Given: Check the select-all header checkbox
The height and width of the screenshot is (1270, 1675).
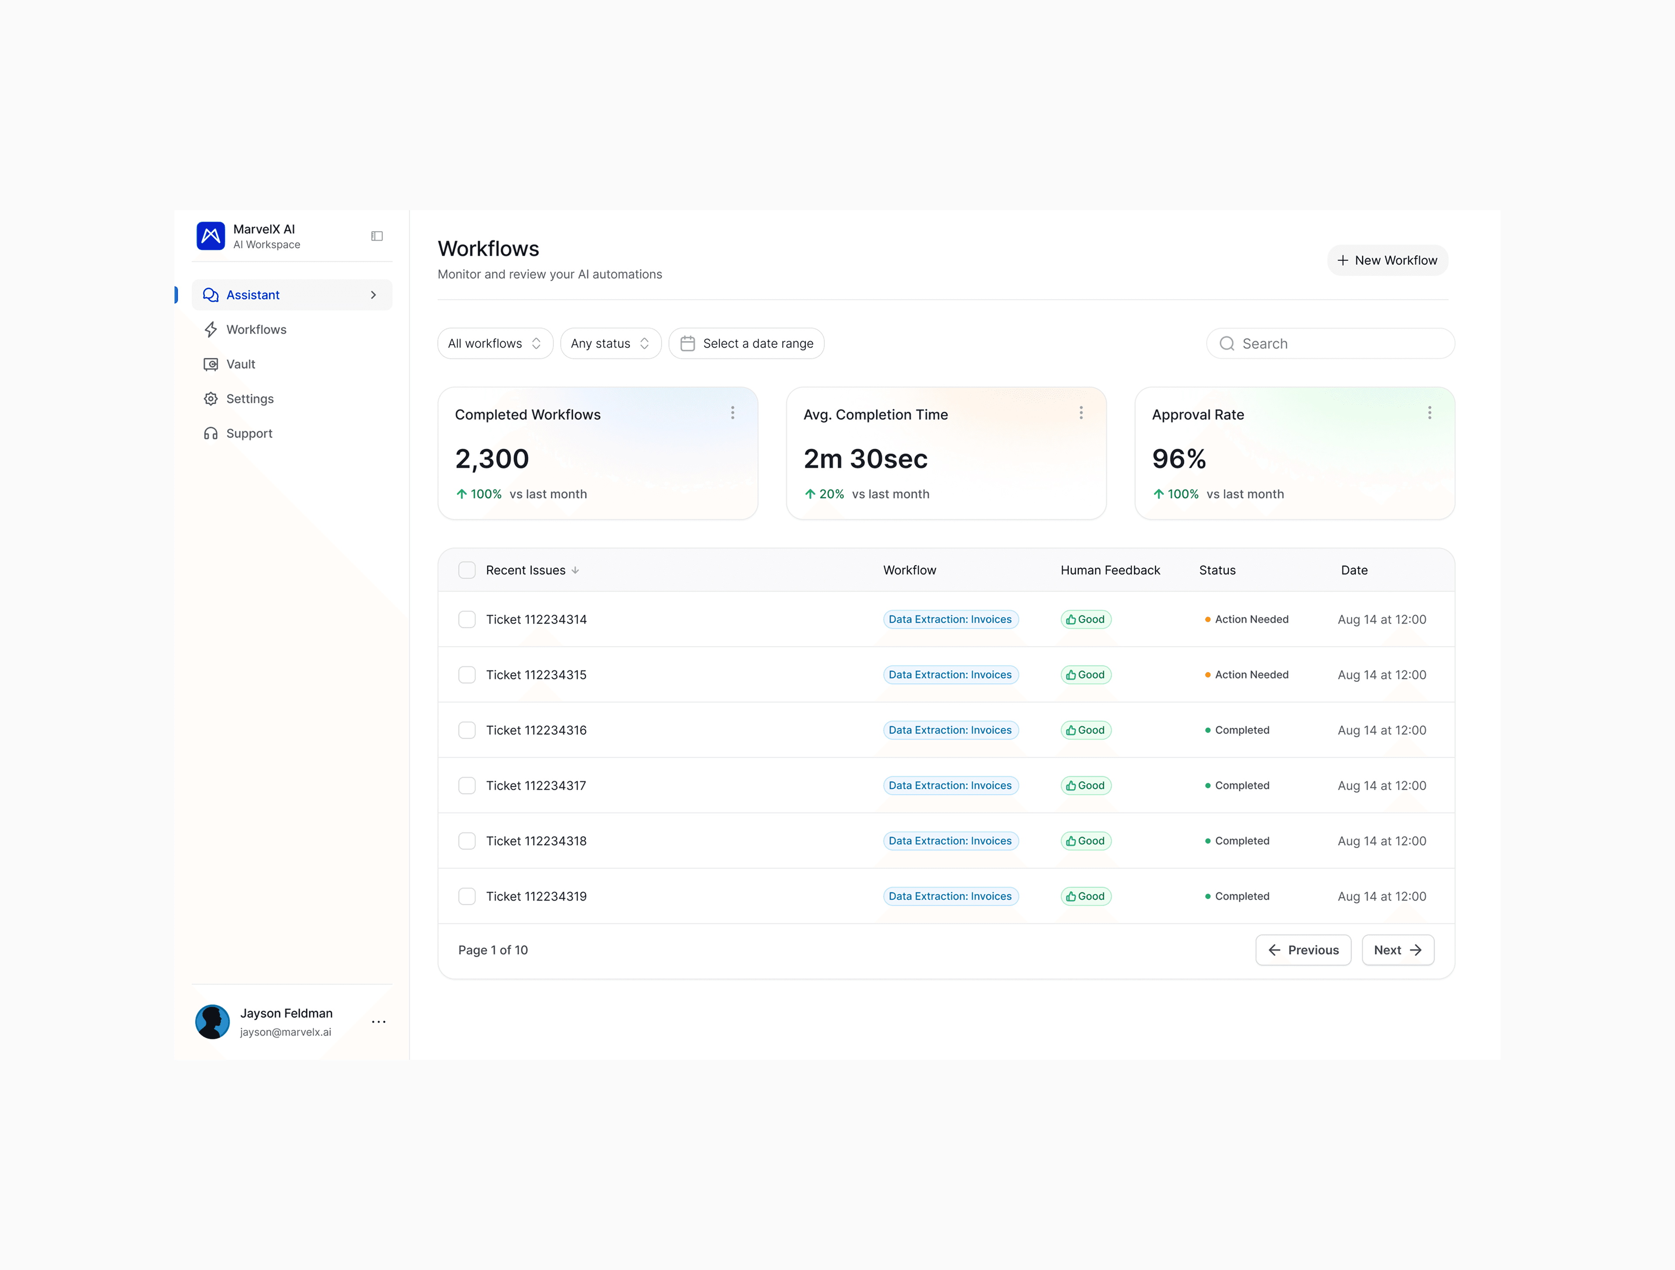Looking at the screenshot, I should point(467,570).
